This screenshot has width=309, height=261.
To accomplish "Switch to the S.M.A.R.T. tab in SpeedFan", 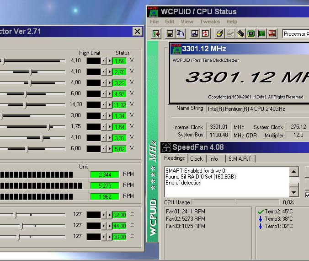I will click(x=240, y=159).
